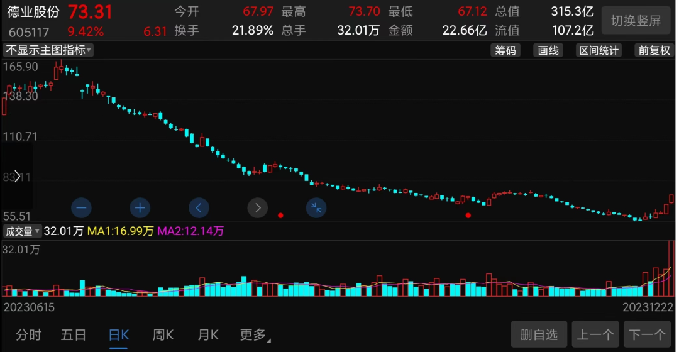The height and width of the screenshot is (352, 679).
Task: Switch to 月K tab
Action: click(x=208, y=334)
